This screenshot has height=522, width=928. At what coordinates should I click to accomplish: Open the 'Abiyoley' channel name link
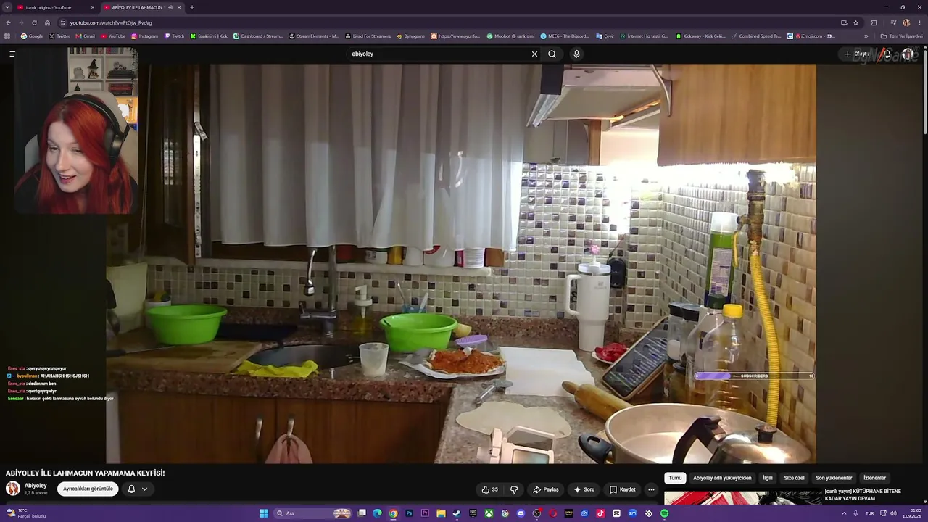36,486
